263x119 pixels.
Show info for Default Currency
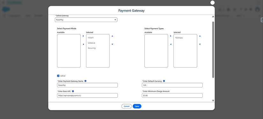[164, 81]
